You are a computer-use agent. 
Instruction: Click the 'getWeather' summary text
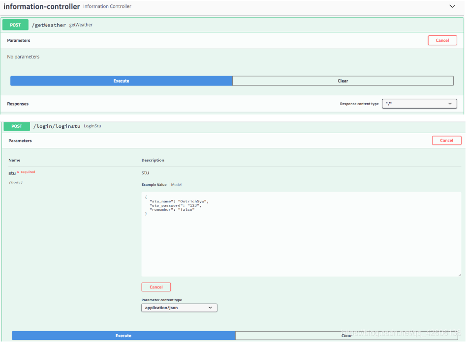pos(81,25)
